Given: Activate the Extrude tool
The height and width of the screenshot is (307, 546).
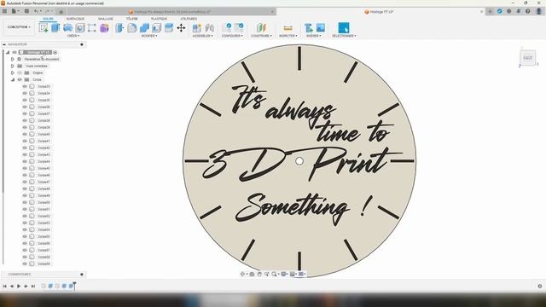Looking at the screenshot, I should [55, 28].
